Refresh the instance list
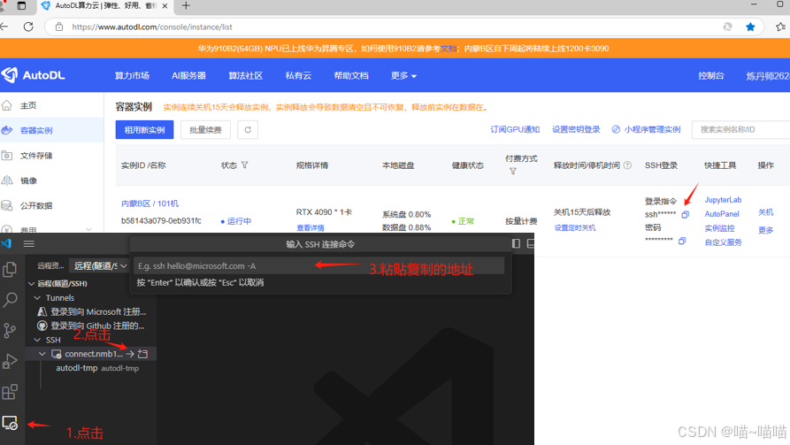Screen dimensions: 790x445 click(x=248, y=129)
